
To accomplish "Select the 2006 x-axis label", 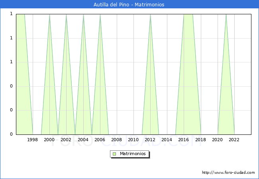I will (x=100, y=140).
